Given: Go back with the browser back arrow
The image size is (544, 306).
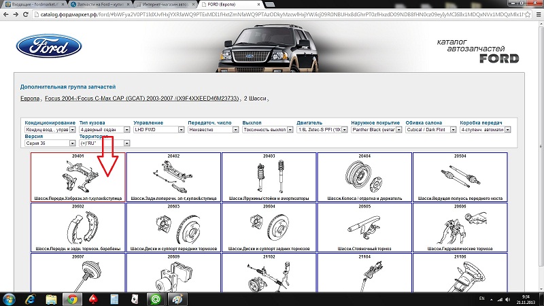Looking at the screenshot, I should click(6, 14).
